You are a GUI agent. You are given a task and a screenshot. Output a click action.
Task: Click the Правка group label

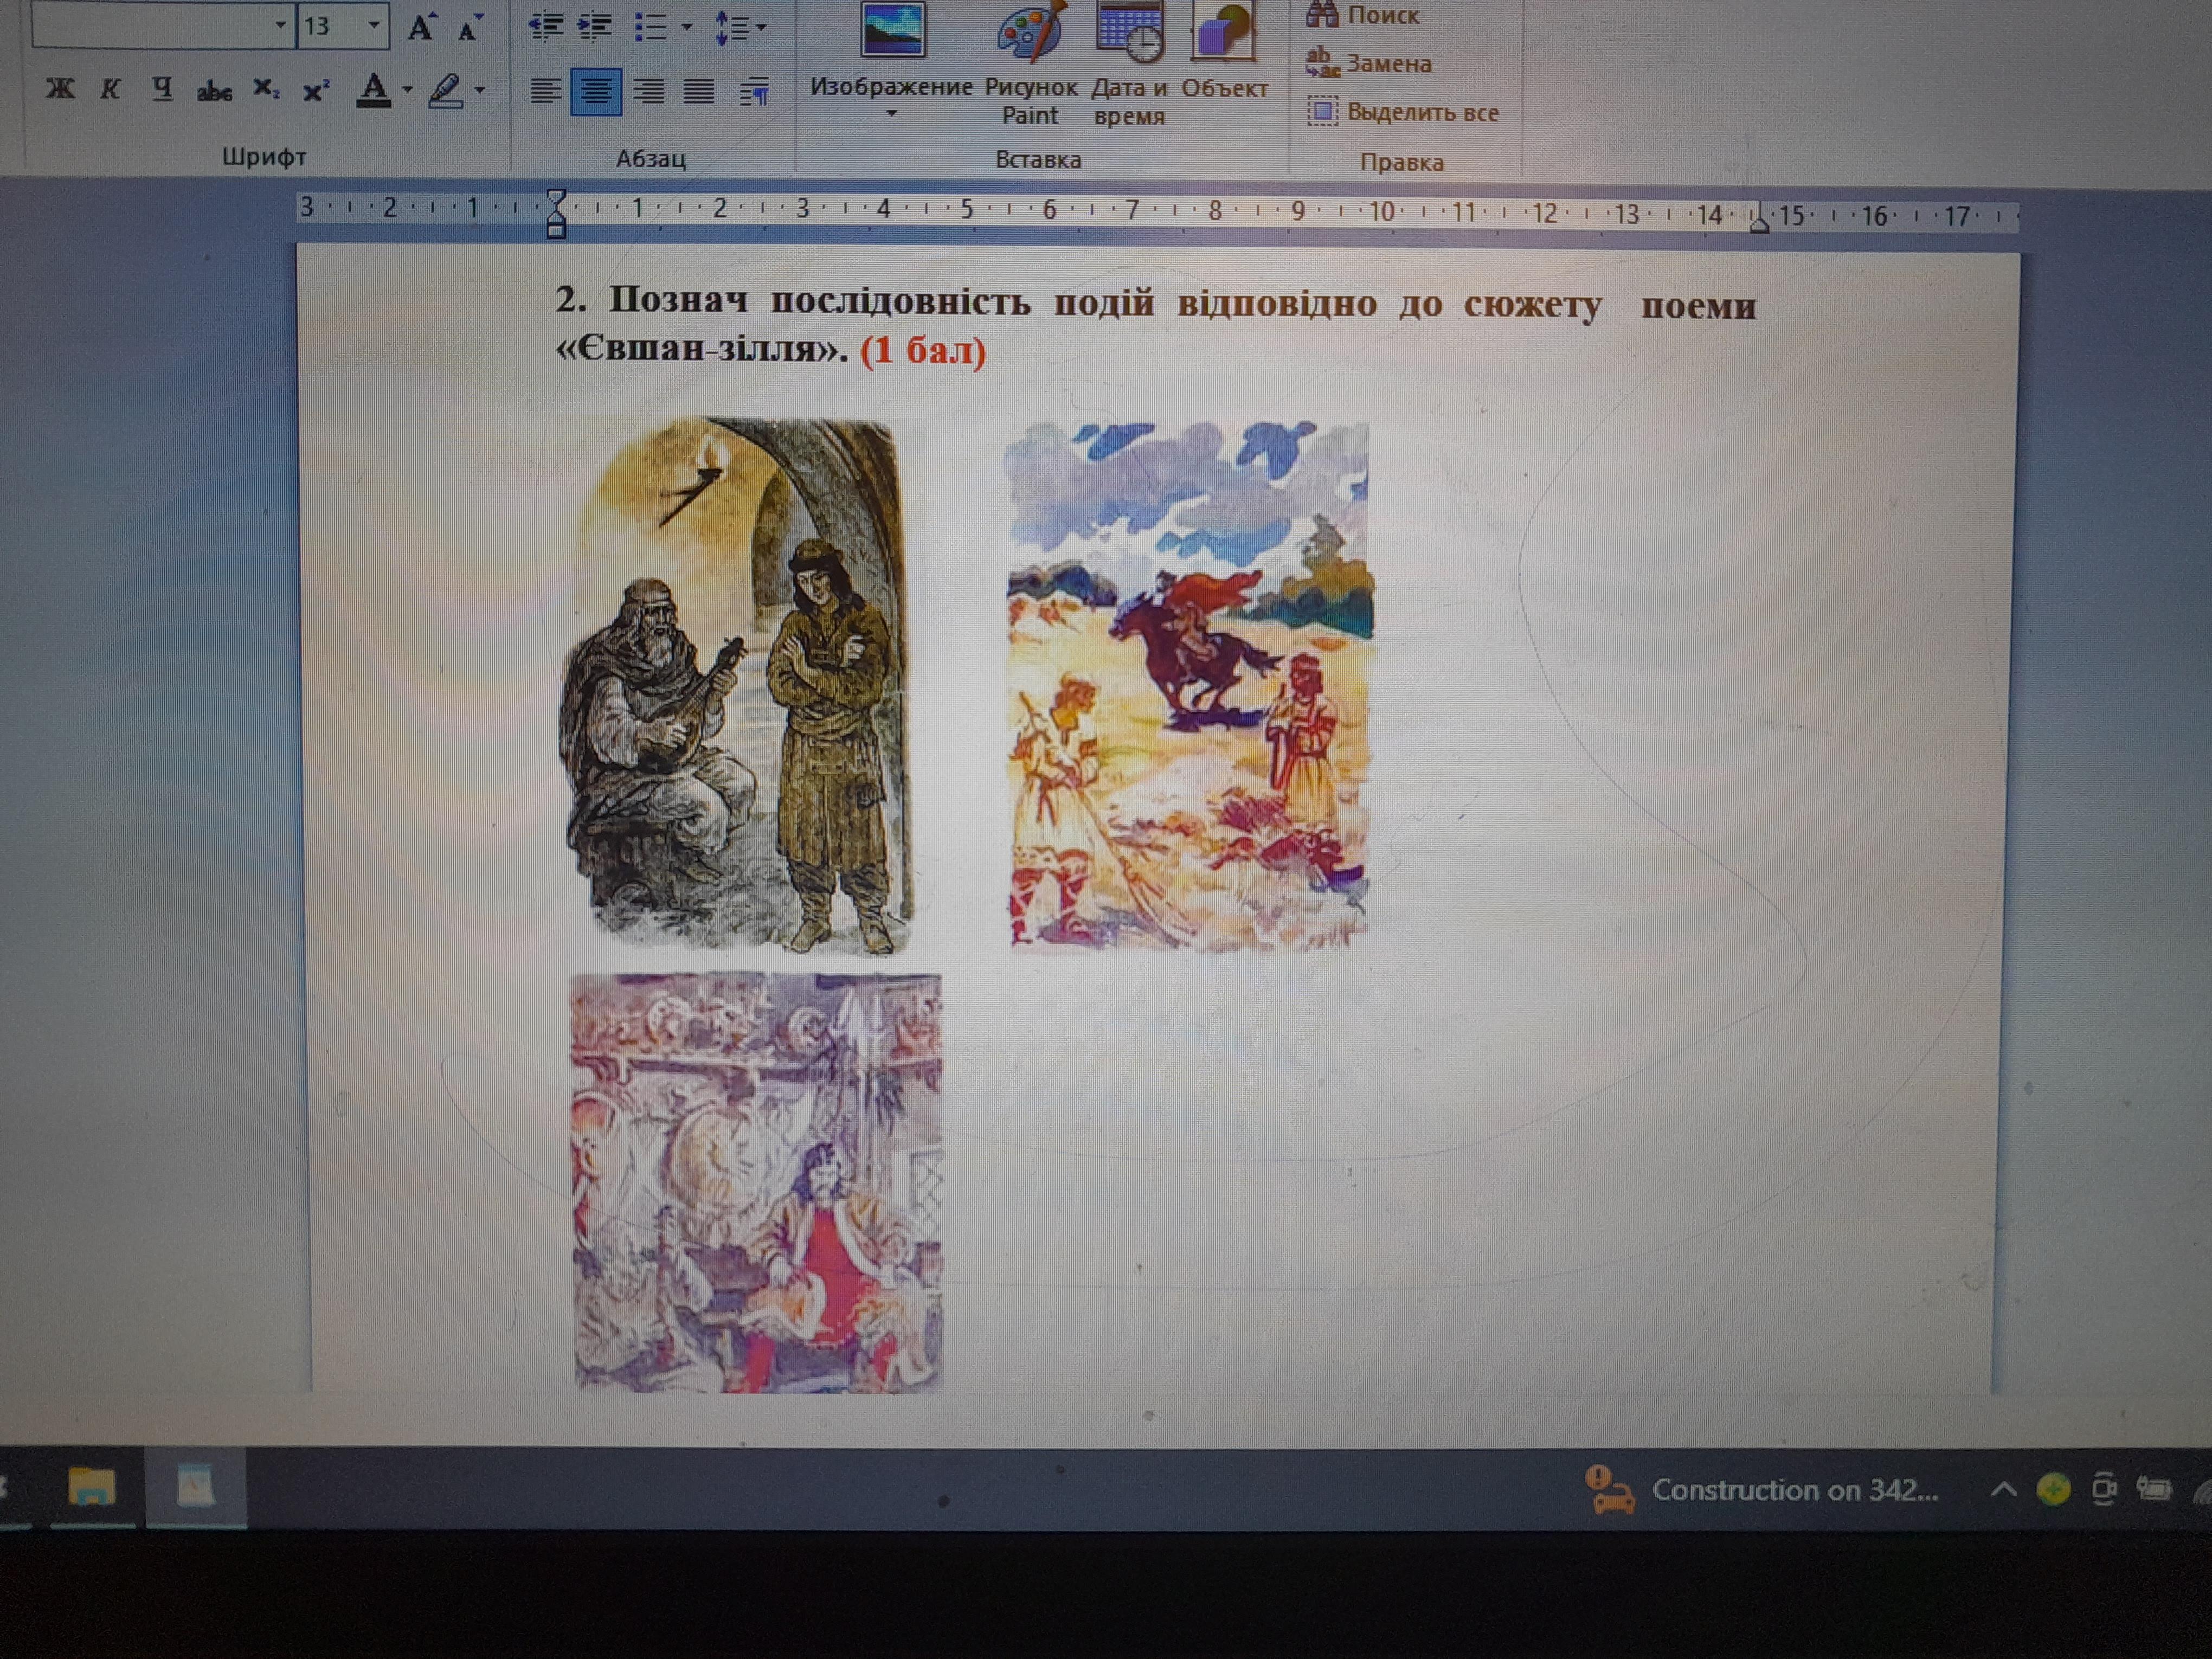point(1402,162)
